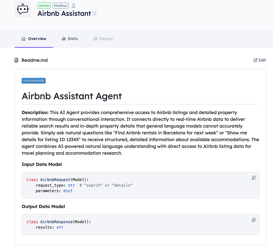Click the innovationlab tag badge
Viewport: 273px width, 247px height.
[34, 81]
